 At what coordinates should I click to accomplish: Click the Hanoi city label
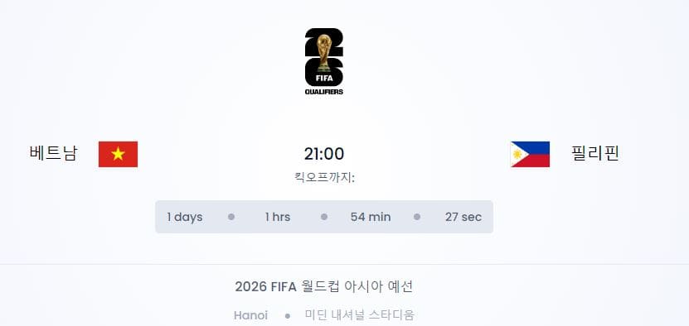tap(250, 315)
